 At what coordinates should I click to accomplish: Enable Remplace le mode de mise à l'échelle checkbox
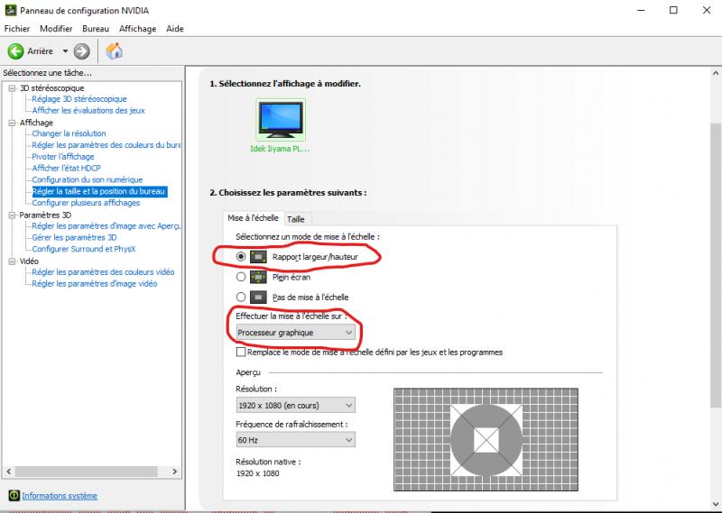pyautogui.click(x=241, y=352)
